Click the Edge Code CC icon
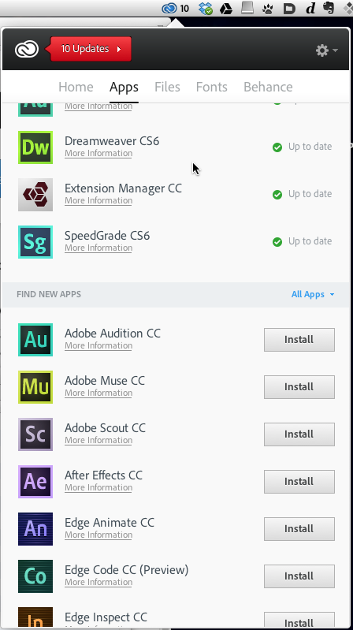The width and height of the screenshot is (353, 630). 35,576
